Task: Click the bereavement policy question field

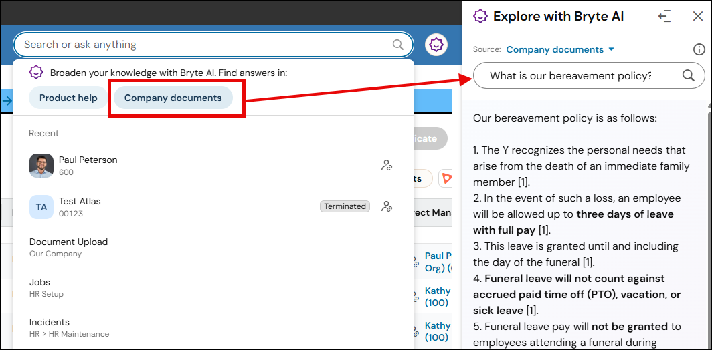Action: [x=589, y=75]
